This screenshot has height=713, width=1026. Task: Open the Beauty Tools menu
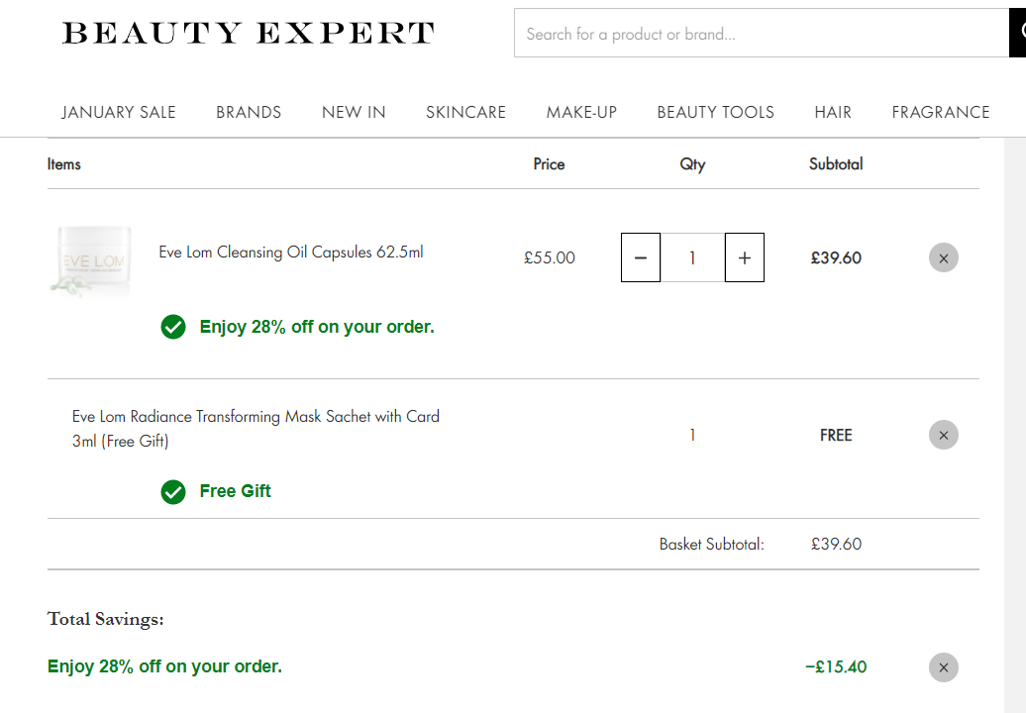coord(715,113)
